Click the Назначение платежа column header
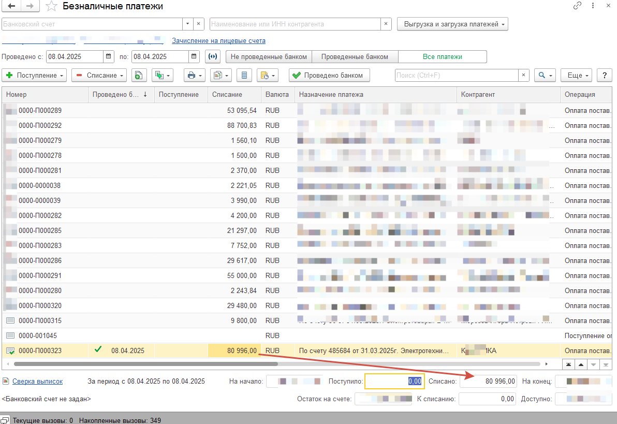 click(x=376, y=95)
